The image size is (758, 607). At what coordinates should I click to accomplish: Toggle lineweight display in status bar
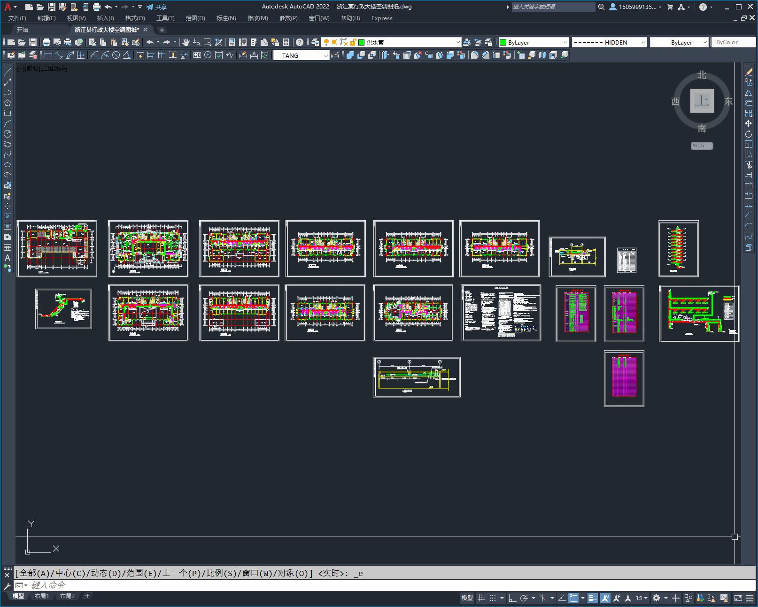click(x=593, y=598)
